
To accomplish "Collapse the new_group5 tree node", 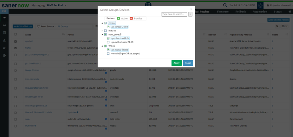I will point(102,35).
